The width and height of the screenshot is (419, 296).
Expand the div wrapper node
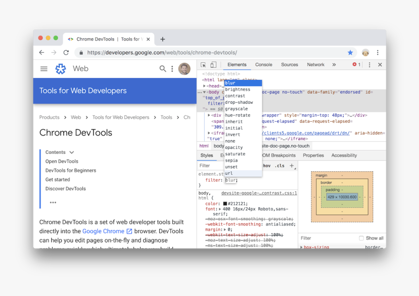pyautogui.click(x=209, y=115)
